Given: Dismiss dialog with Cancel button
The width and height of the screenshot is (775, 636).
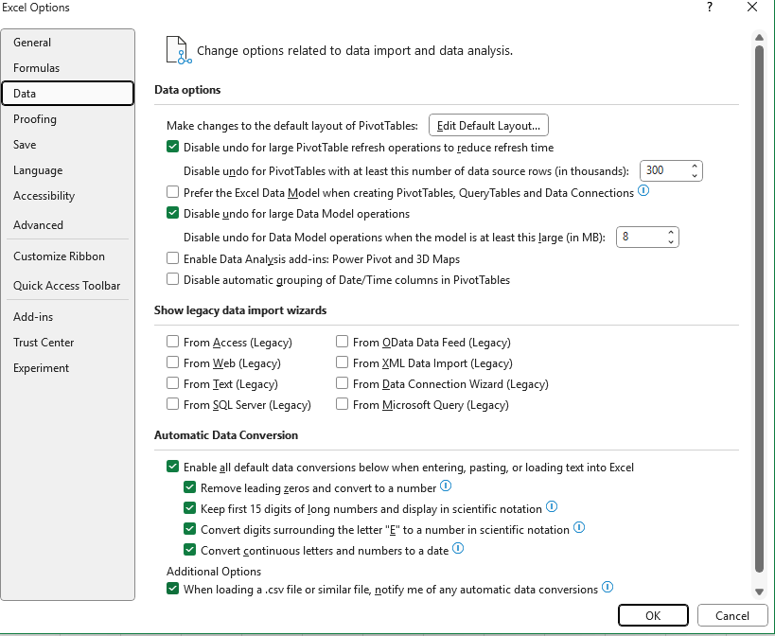Looking at the screenshot, I should pos(732,615).
